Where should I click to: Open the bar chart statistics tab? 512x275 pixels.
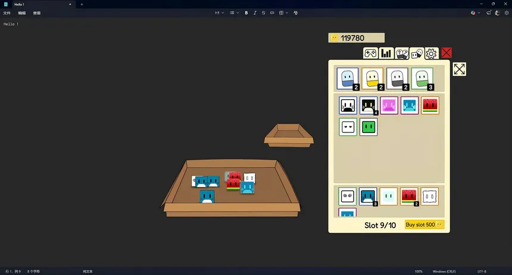pos(386,53)
